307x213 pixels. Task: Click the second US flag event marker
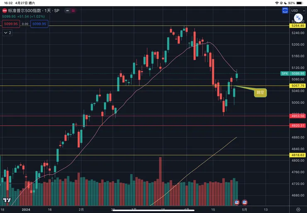(x=245, y=202)
